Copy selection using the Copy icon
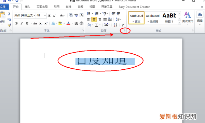 tap(9, 19)
